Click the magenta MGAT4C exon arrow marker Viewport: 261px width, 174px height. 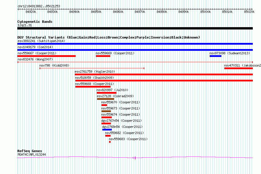click(134, 158)
